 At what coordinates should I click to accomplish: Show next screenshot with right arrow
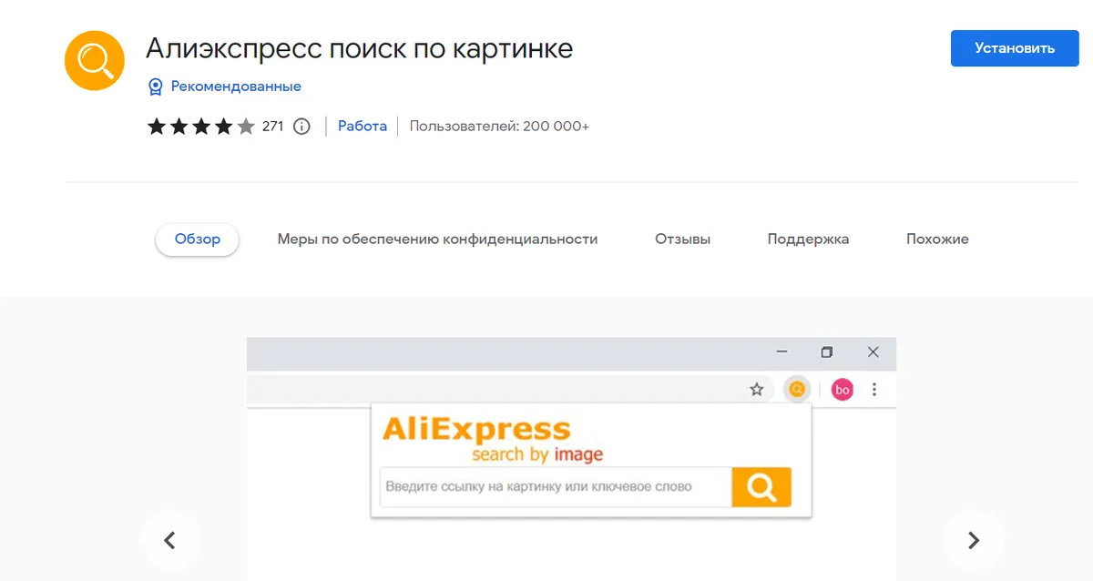tap(973, 540)
